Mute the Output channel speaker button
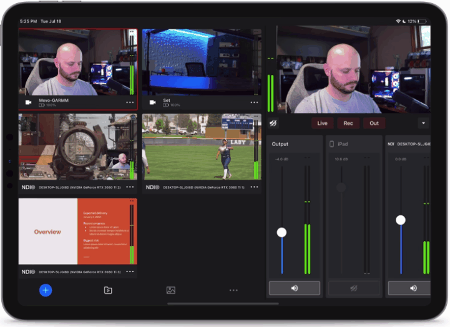Image resolution: width=450 pixels, height=327 pixels. (295, 288)
